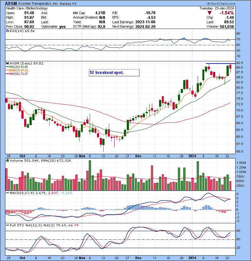This screenshot has height=261, width=251.
Task: Click the 80 level label on stochastic axis
Action: pyautogui.click(x=238, y=231)
